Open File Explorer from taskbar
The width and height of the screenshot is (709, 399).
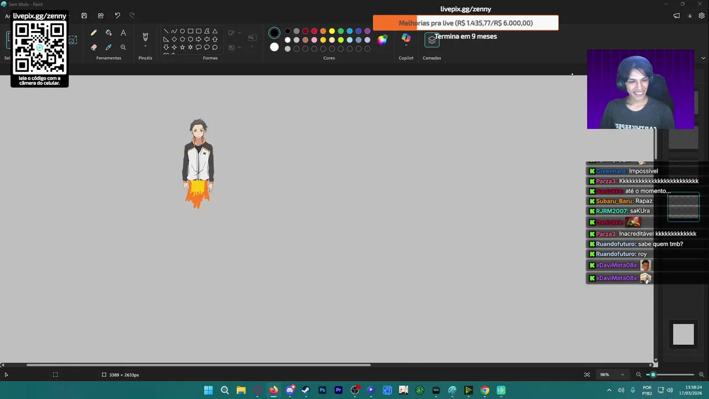point(241,390)
